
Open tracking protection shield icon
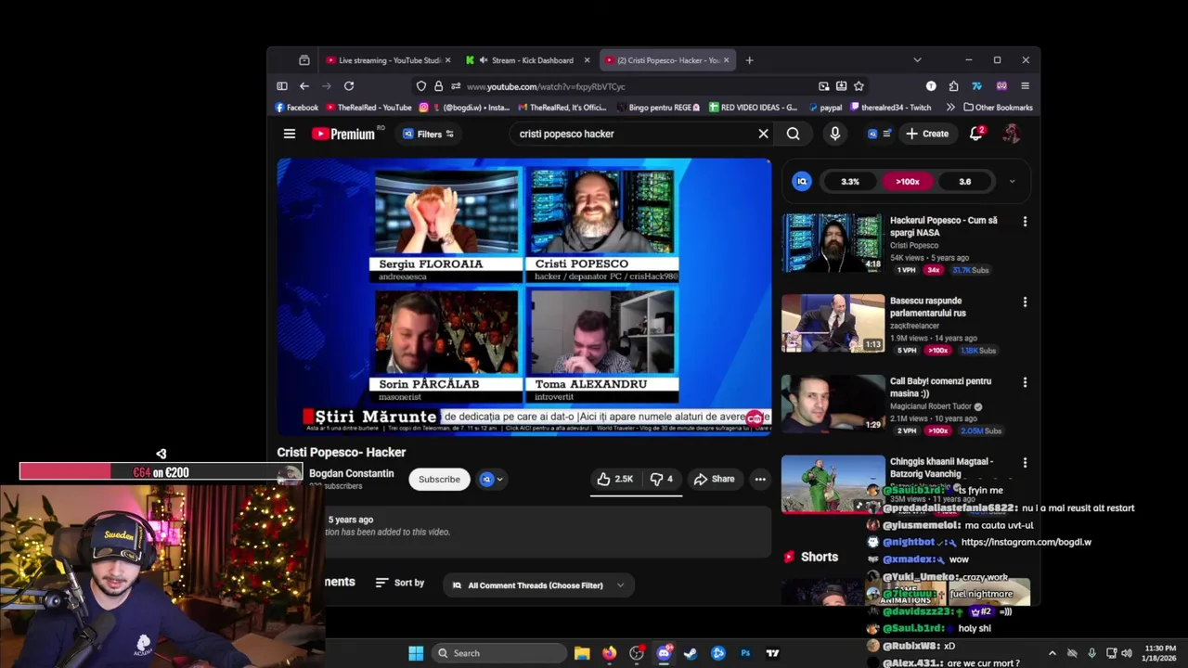click(421, 86)
